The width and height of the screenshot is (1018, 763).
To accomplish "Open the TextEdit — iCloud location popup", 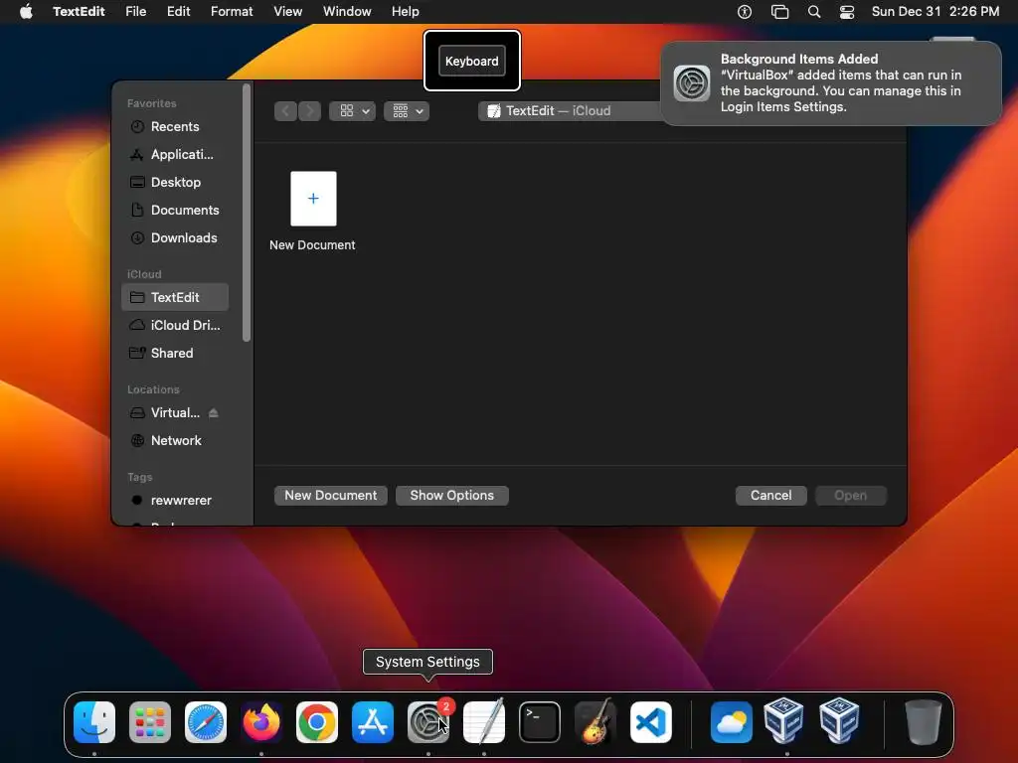I will tap(570, 111).
